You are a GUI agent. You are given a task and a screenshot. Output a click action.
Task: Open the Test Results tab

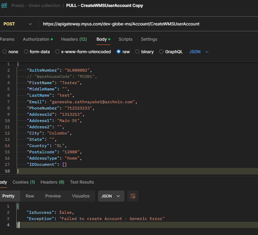tap(82, 182)
